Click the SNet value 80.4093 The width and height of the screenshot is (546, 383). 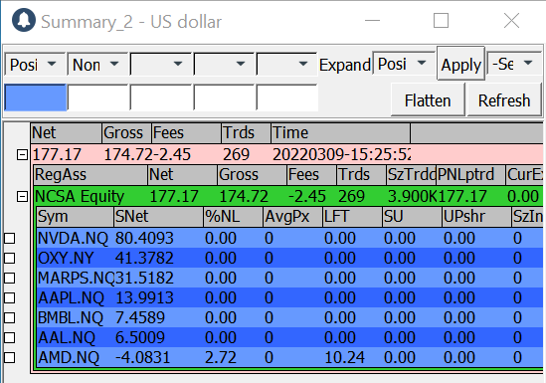144,239
